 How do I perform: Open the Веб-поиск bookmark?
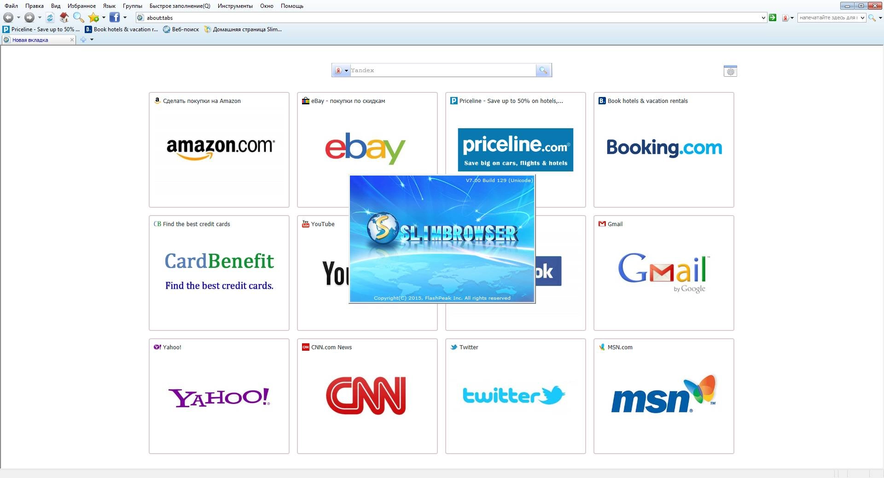(x=181, y=29)
